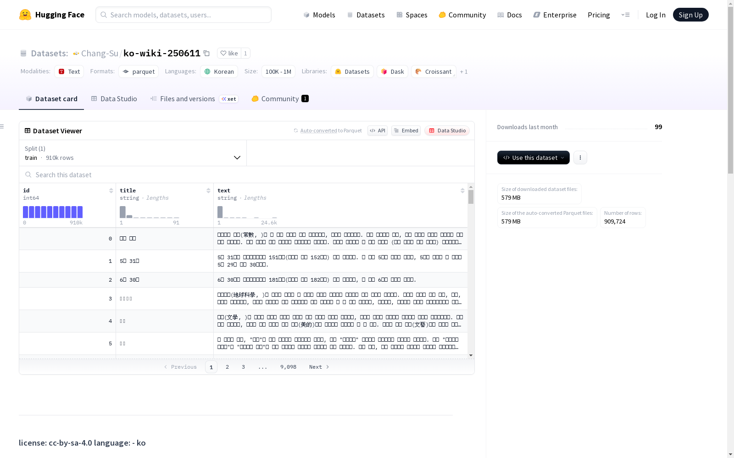The height and width of the screenshot is (458, 734).
Task: Select the Korean language tag
Action: (219, 71)
